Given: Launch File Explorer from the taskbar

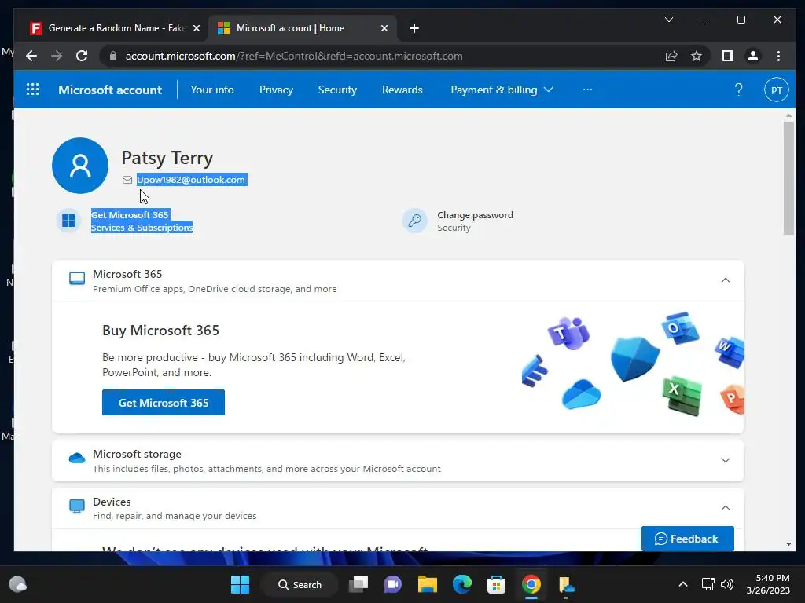Looking at the screenshot, I should pyautogui.click(x=427, y=584).
